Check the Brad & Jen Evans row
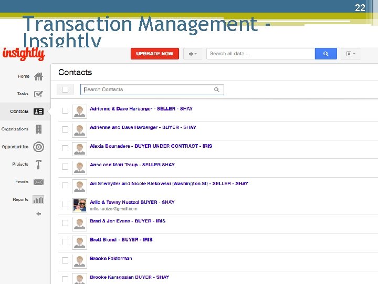This screenshot has height=284, width=378. click(x=65, y=223)
